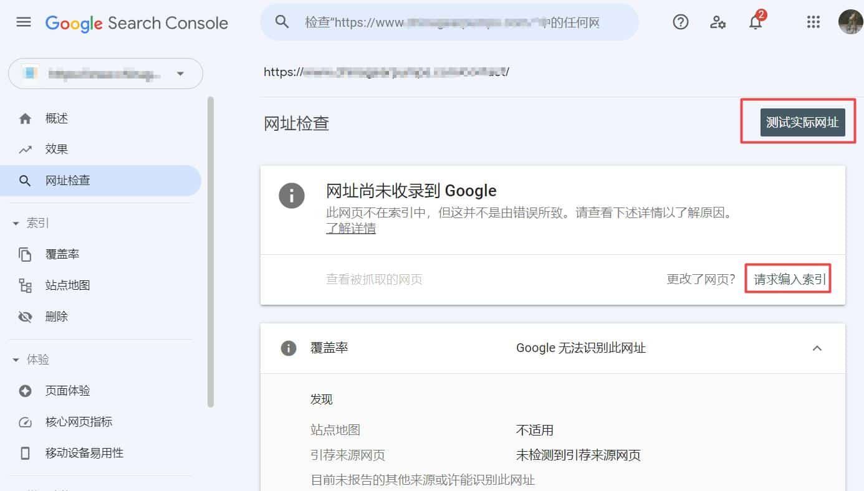This screenshot has height=491, width=864.
Task: Click the 网址检查 page title
Action: click(x=297, y=123)
